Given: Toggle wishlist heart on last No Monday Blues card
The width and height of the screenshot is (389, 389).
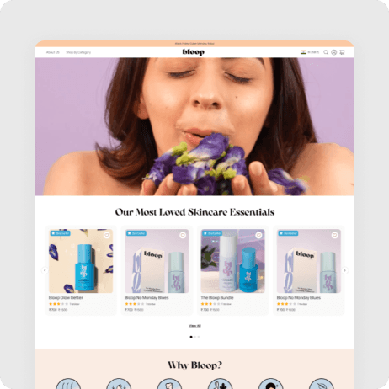Looking at the screenshot, I should click(334, 235).
